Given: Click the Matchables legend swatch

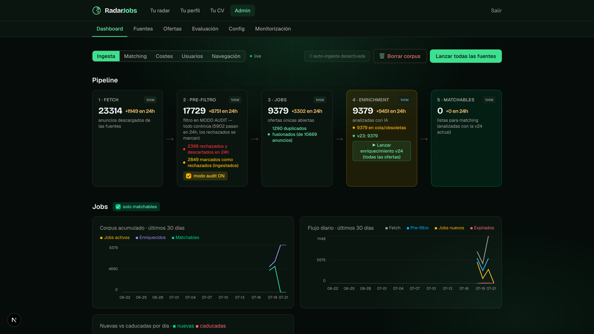Looking at the screenshot, I should pos(173,238).
